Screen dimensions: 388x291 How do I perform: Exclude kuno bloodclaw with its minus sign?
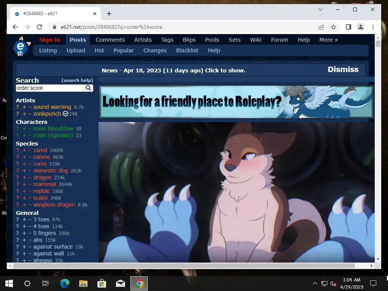[x=30, y=129]
